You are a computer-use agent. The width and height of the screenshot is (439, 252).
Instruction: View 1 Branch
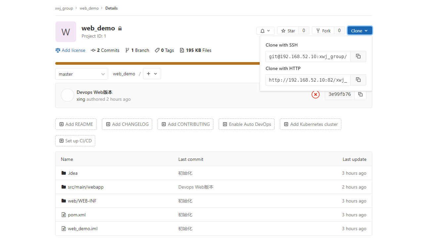click(x=137, y=50)
